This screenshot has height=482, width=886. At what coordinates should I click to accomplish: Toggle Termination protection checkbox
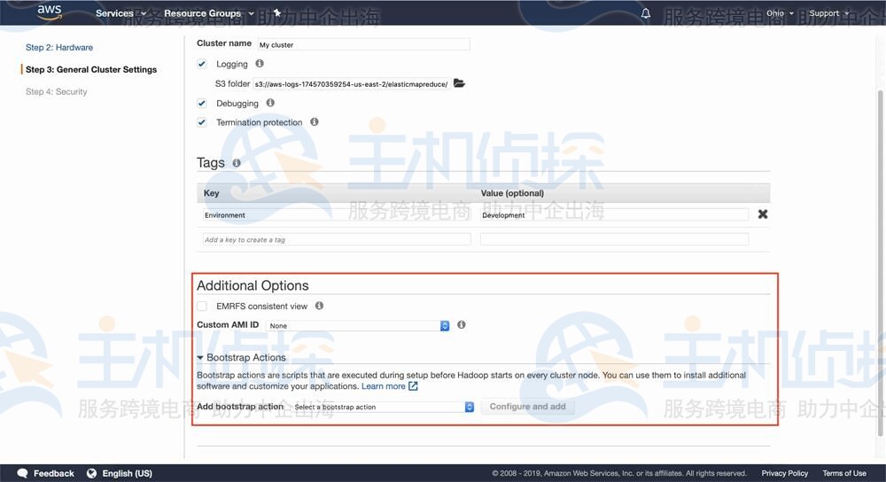[202, 122]
